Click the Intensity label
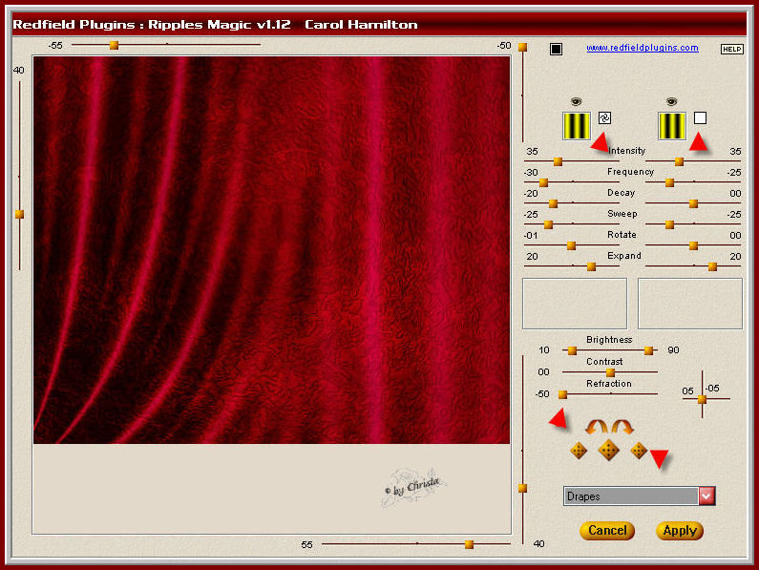Image resolution: width=759 pixels, height=570 pixels. tap(626, 151)
